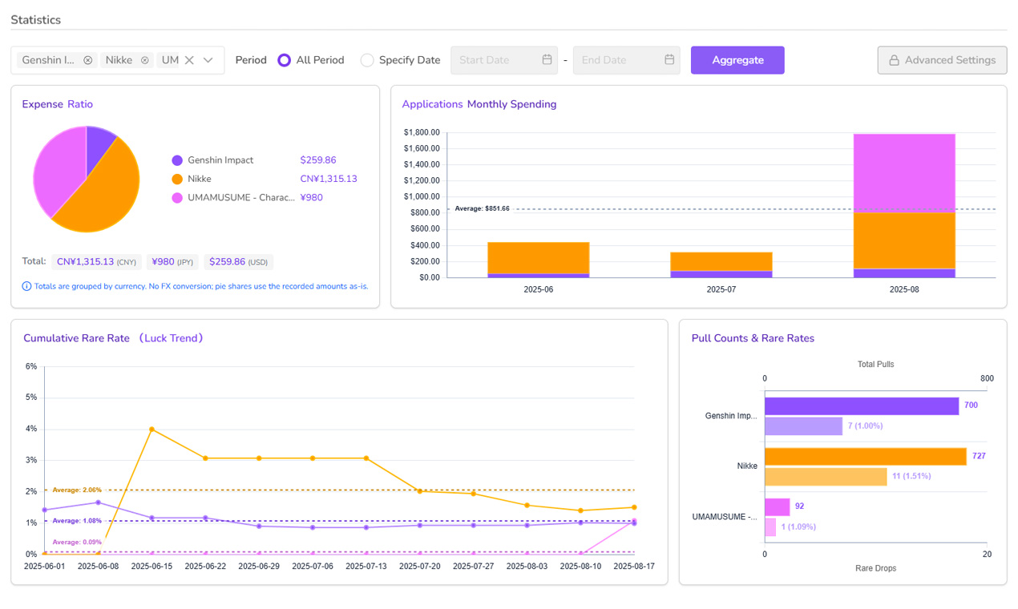1018x609 pixels.
Task: Remove the Genshin Impact tag
Action: (x=88, y=60)
